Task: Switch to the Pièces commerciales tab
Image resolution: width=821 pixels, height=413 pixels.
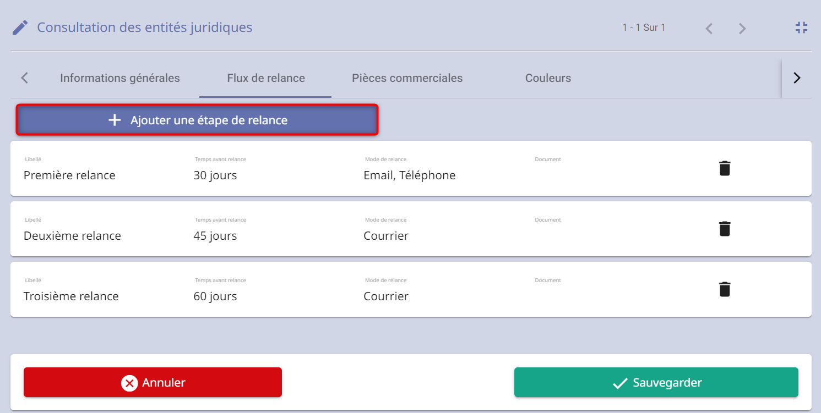Action: click(407, 78)
